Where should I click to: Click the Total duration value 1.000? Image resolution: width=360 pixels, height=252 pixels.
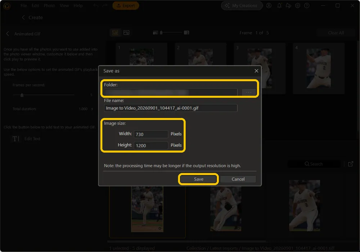[x=83, y=109]
